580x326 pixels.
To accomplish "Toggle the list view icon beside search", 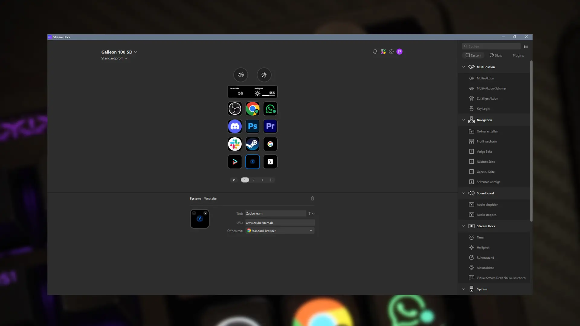I will [526, 46].
